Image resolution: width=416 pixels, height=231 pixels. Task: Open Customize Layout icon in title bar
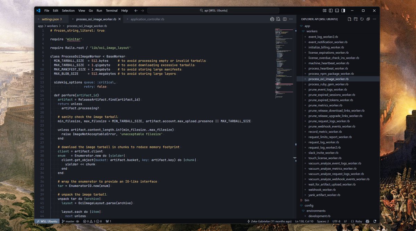click(x=324, y=11)
